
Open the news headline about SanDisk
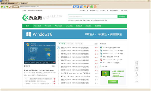39,70
